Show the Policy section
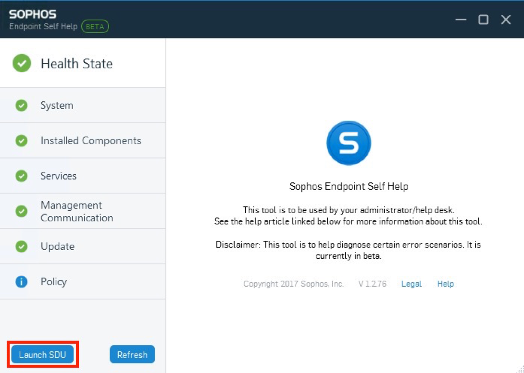Viewport: 524px width, 373px height. click(83, 282)
